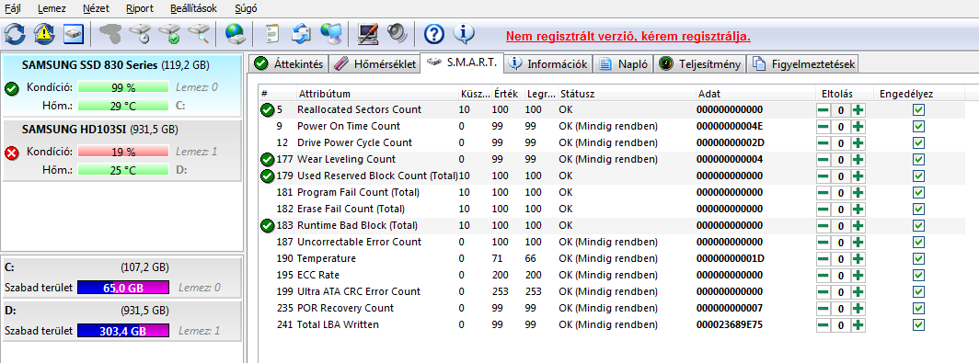The height and width of the screenshot is (363, 979).
Task: Click the blue info bubble about icon
Action: coord(464,33)
